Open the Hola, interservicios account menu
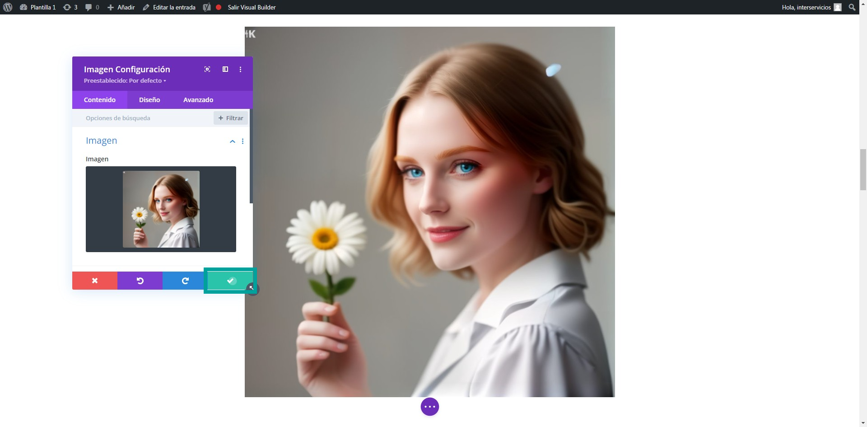867x427 pixels. pyautogui.click(x=811, y=7)
